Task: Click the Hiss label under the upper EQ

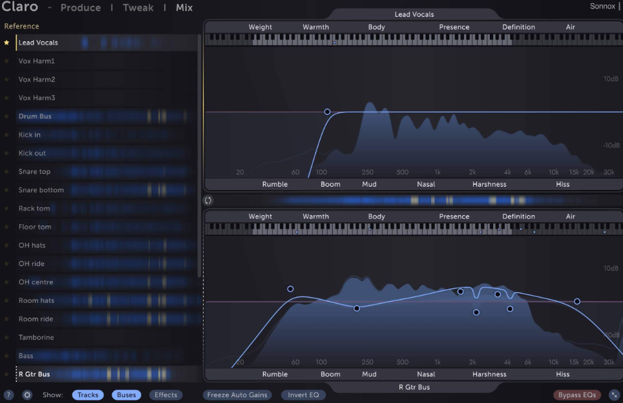Action: [563, 184]
